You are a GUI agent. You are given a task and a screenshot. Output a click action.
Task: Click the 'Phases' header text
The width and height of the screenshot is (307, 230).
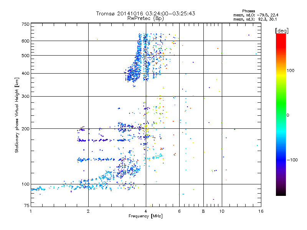[248, 11]
